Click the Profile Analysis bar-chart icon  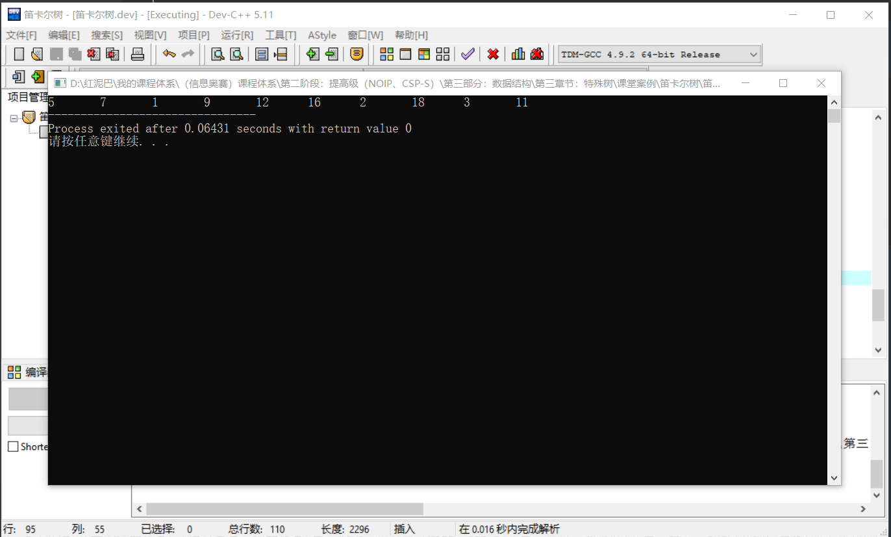point(518,55)
